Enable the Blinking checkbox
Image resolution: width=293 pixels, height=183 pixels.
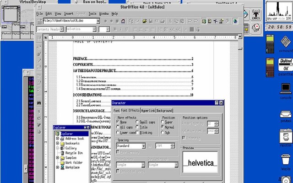(137, 132)
